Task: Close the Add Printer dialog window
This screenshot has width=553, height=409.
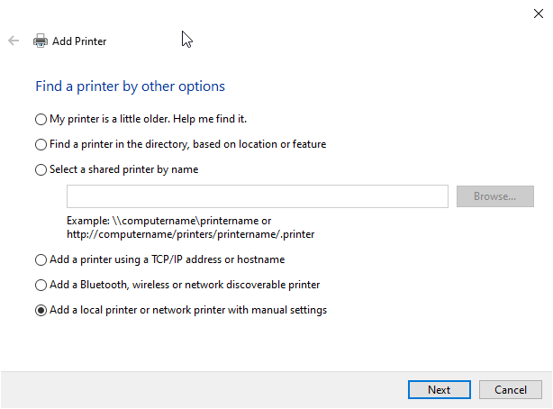Action: click(x=538, y=13)
